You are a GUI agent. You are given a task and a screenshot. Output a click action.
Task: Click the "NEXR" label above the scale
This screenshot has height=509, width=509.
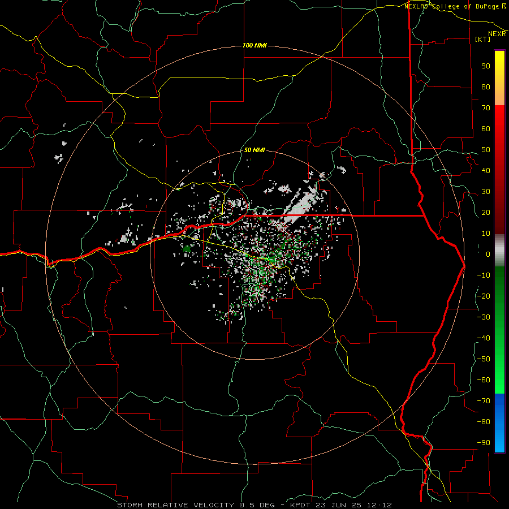(497, 34)
